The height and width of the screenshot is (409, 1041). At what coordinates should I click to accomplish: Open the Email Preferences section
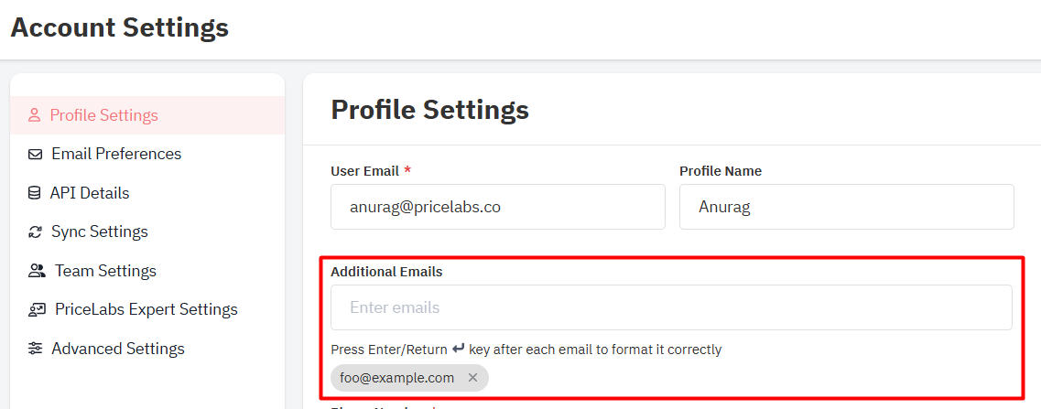116,154
